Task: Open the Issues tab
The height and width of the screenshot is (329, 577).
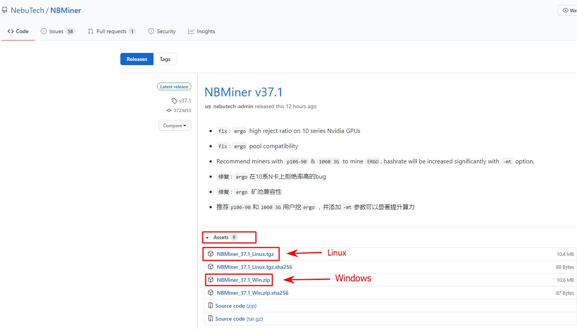Action: (58, 31)
